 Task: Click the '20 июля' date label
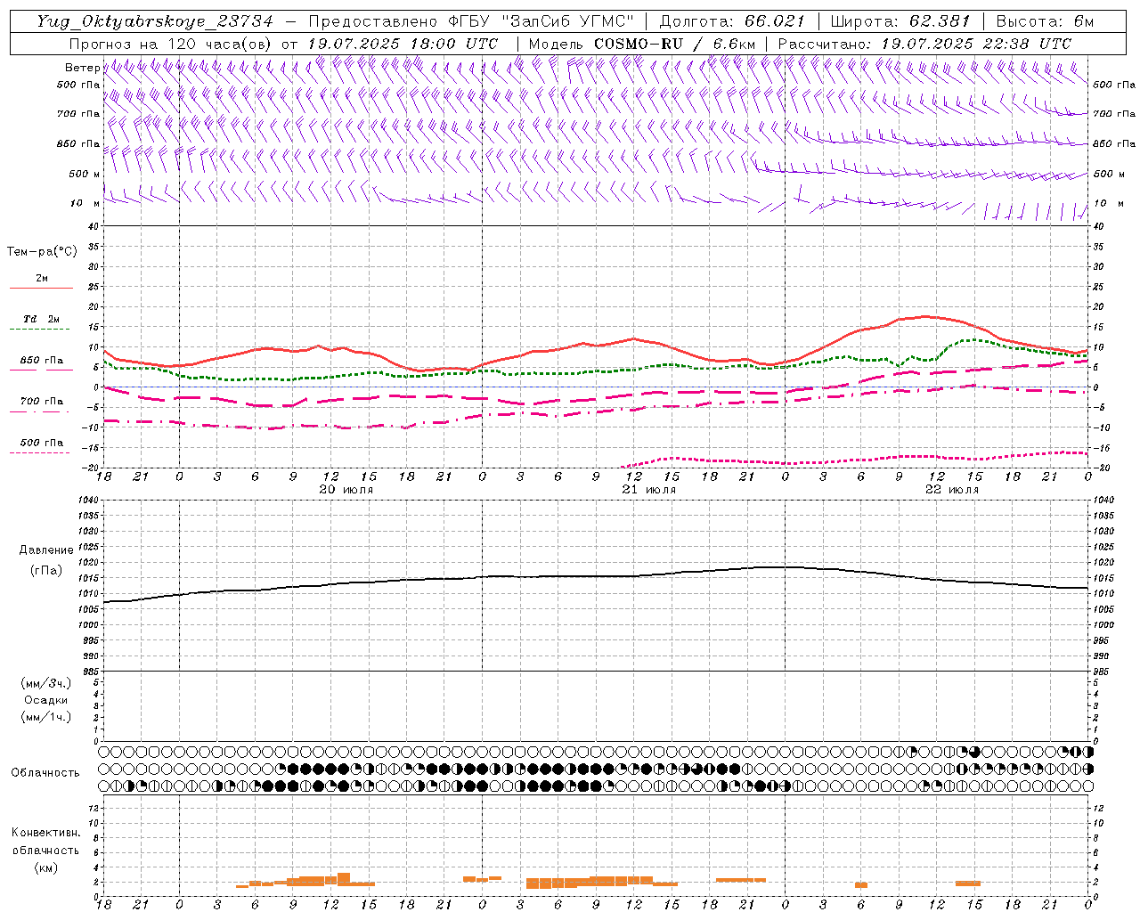click(x=346, y=490)
